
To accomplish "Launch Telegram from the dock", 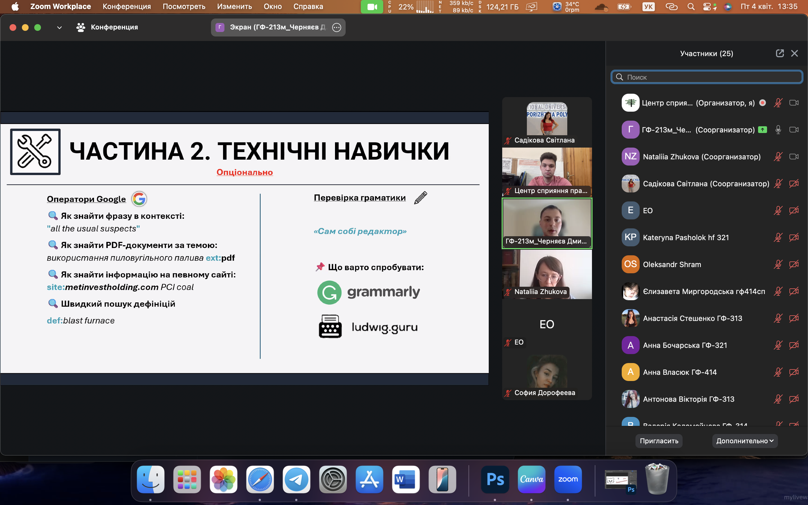I will click(296, 479).
